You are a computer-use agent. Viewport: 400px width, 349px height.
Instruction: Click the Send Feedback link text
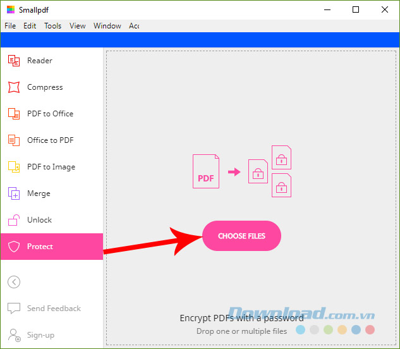54,309
